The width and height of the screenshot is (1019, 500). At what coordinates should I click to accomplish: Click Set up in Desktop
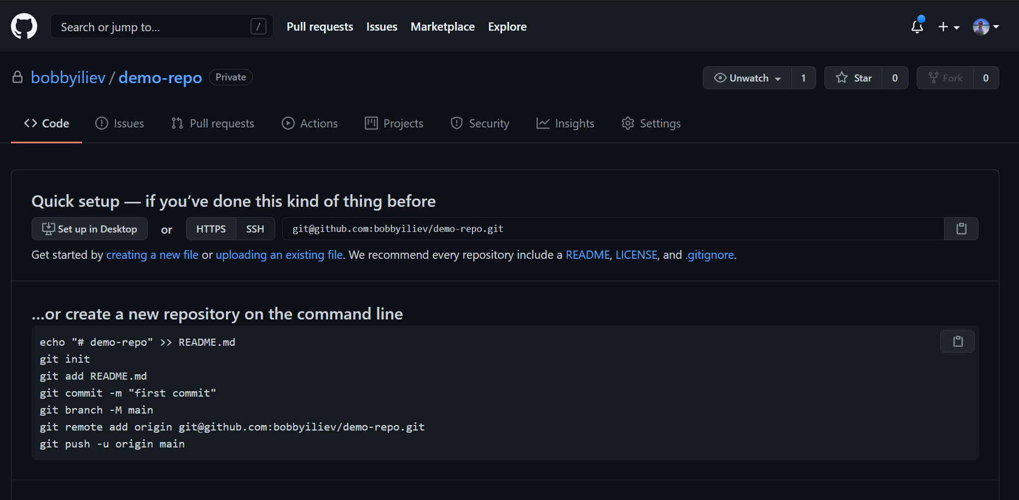[x=90, y=229]
